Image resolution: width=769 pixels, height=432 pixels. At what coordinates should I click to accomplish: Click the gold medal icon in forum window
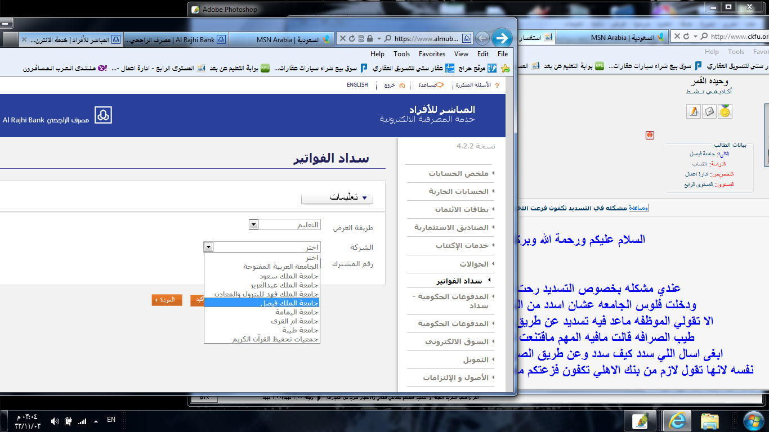pos(725,111)
